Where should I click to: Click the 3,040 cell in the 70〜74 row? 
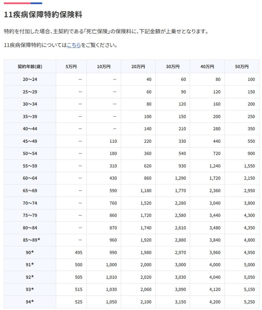point(215,203)
